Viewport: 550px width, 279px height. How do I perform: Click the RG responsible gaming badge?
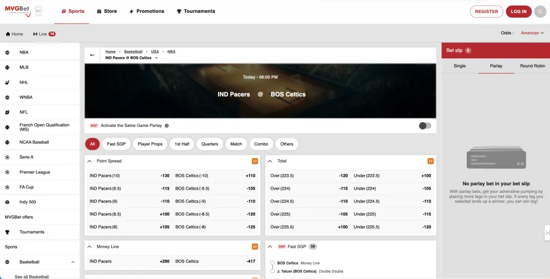point(39,11)
